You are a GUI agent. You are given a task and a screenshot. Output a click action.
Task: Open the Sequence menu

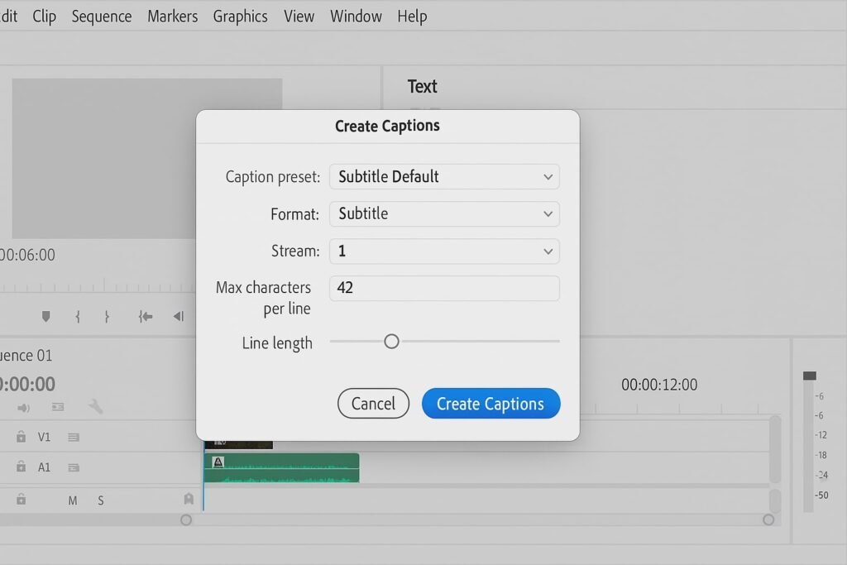pos(101,17)
